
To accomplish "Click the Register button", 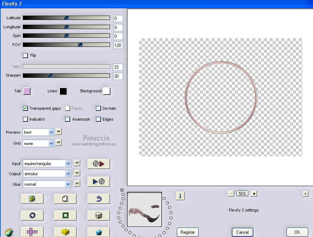I will pos(188,232).
